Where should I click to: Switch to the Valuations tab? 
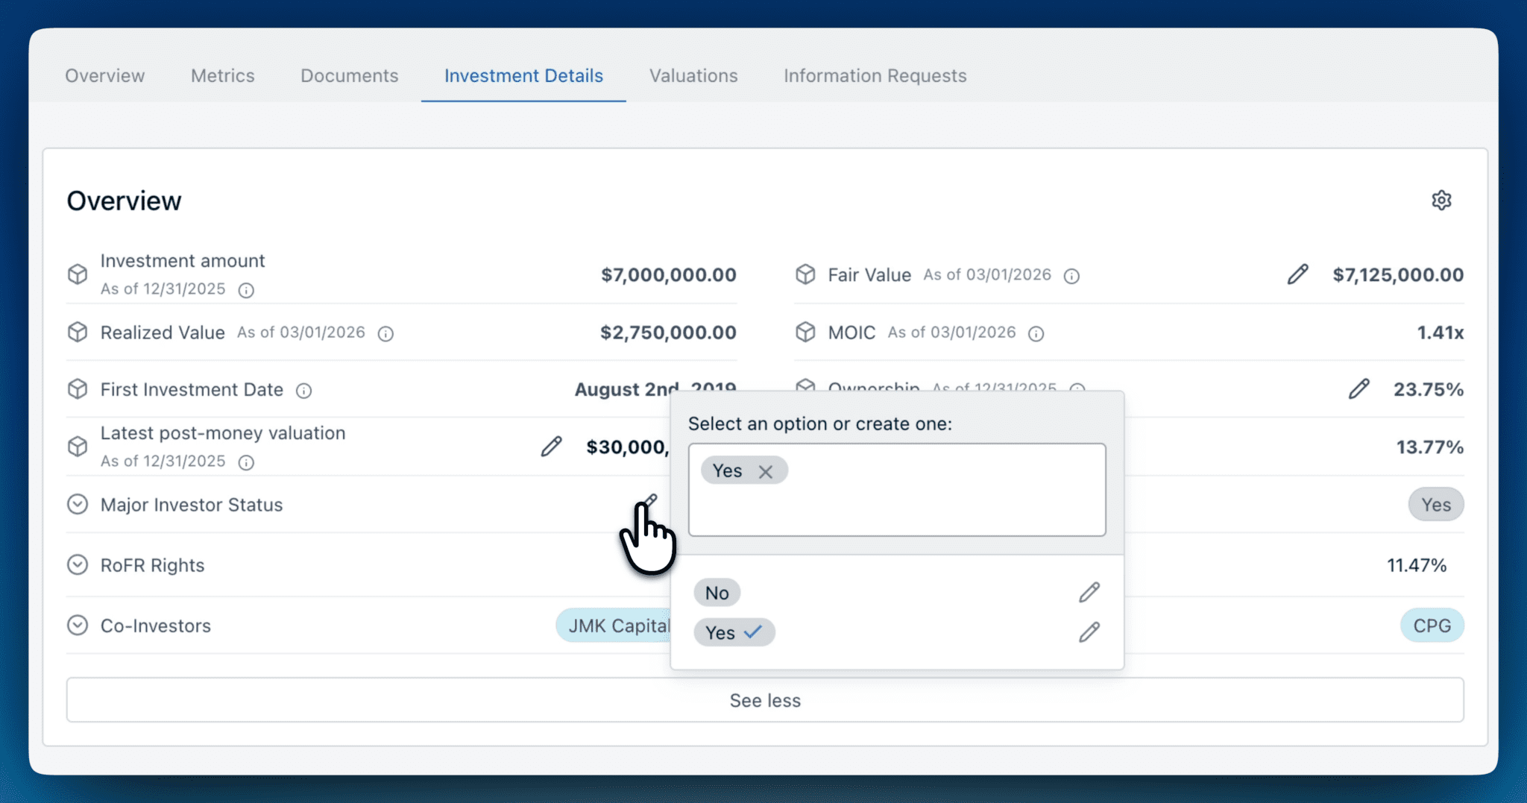pyautogui.click(x=693, y=76)
